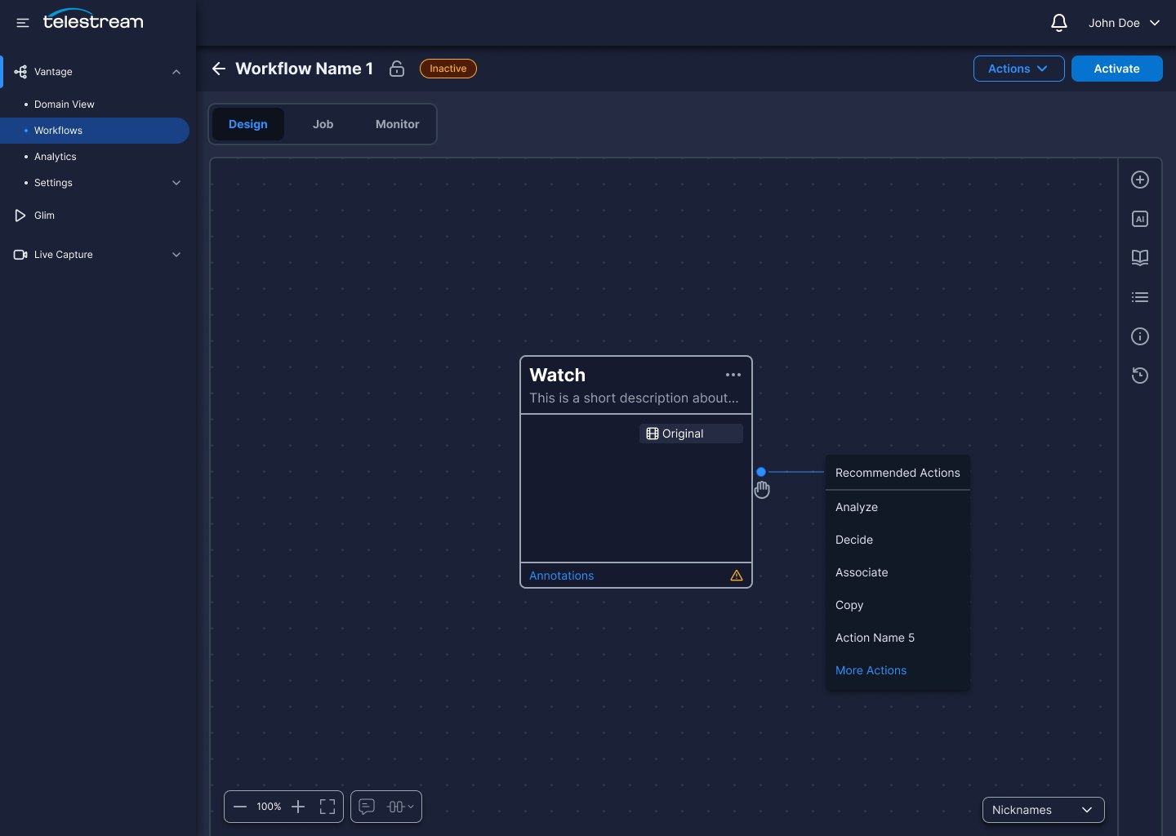The height and width of the screenshot is (836, 1176).
Task: Expand the Live Capture chevron
Action: 176,255
